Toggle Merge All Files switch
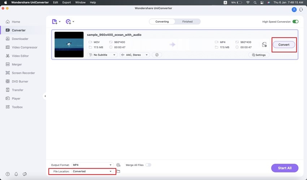 click(148, 165)
